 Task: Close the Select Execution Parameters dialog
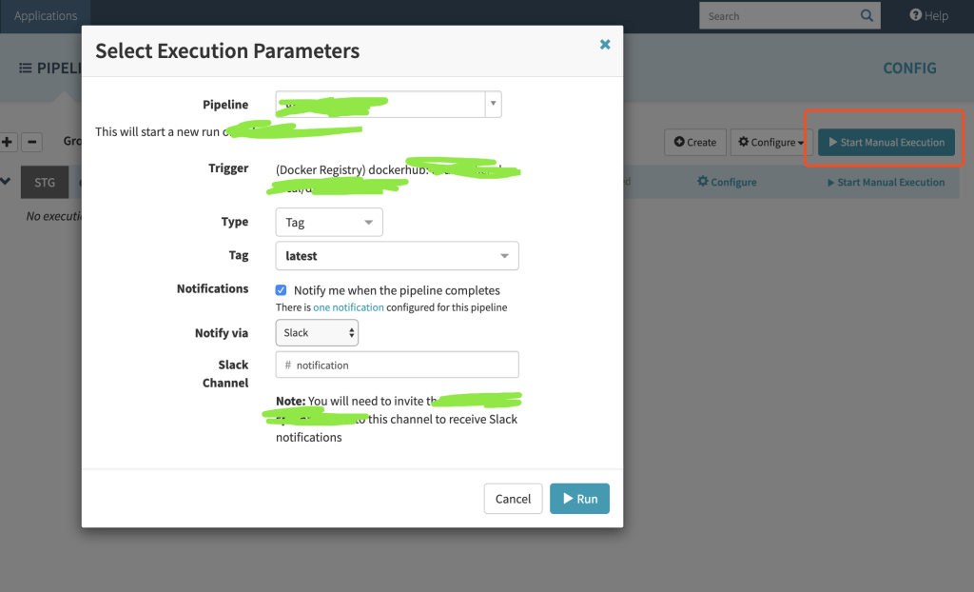tap(605, 45)
